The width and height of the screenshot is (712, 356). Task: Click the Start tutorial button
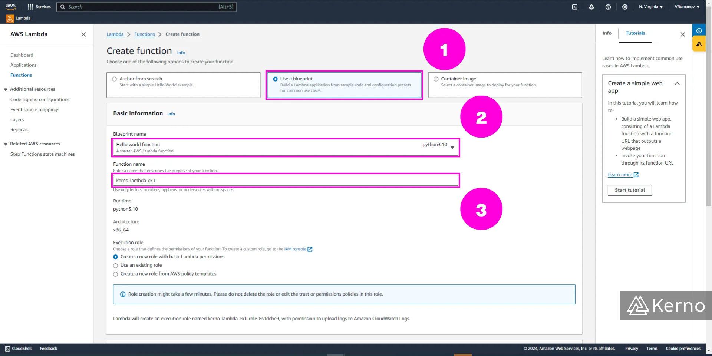pyautogui.click(x=630, y=190)
